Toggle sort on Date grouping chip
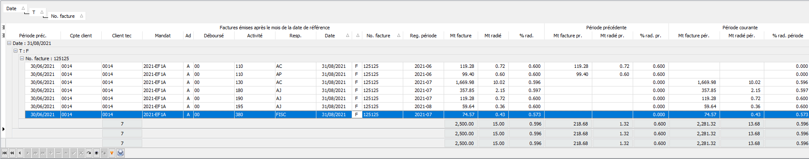Image resolution: width=809 pixels, height=159 pixels. pos(15,8)
